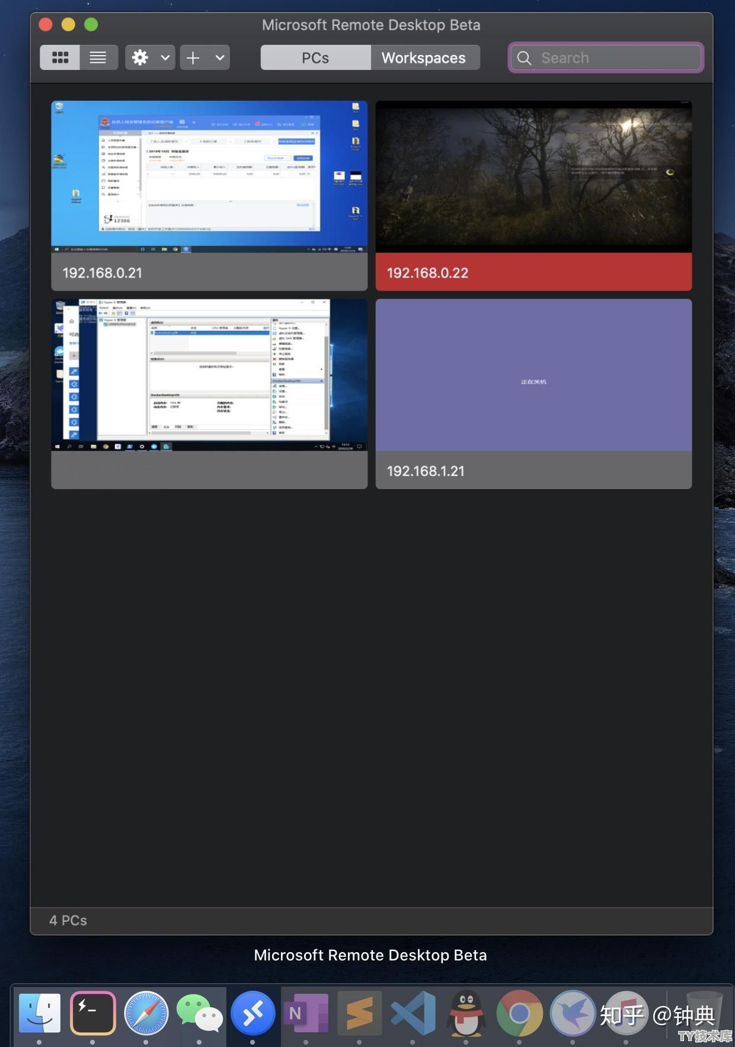
Task: Open Visual Studio Code from the Dock
Action: point(413,1013)
